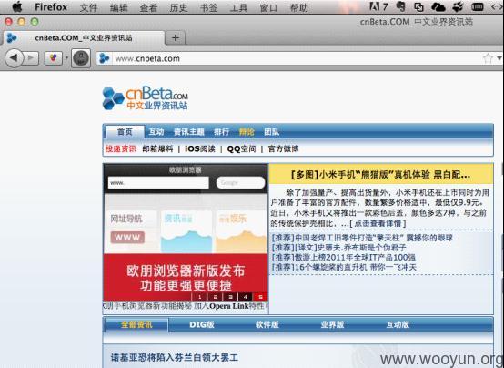Select the DIG版 tab

click(202, 324)
